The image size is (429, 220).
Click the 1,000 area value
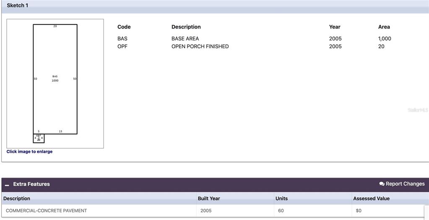385,39
